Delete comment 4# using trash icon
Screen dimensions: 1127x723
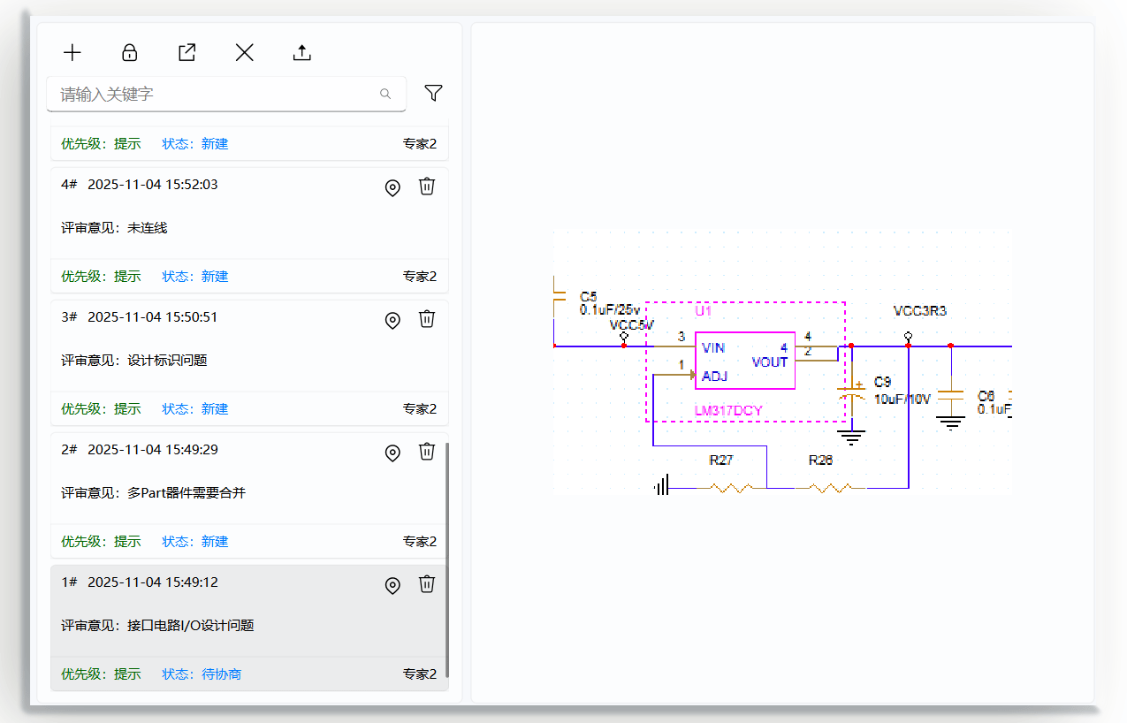pyautogui.click(x=427, y=186)
